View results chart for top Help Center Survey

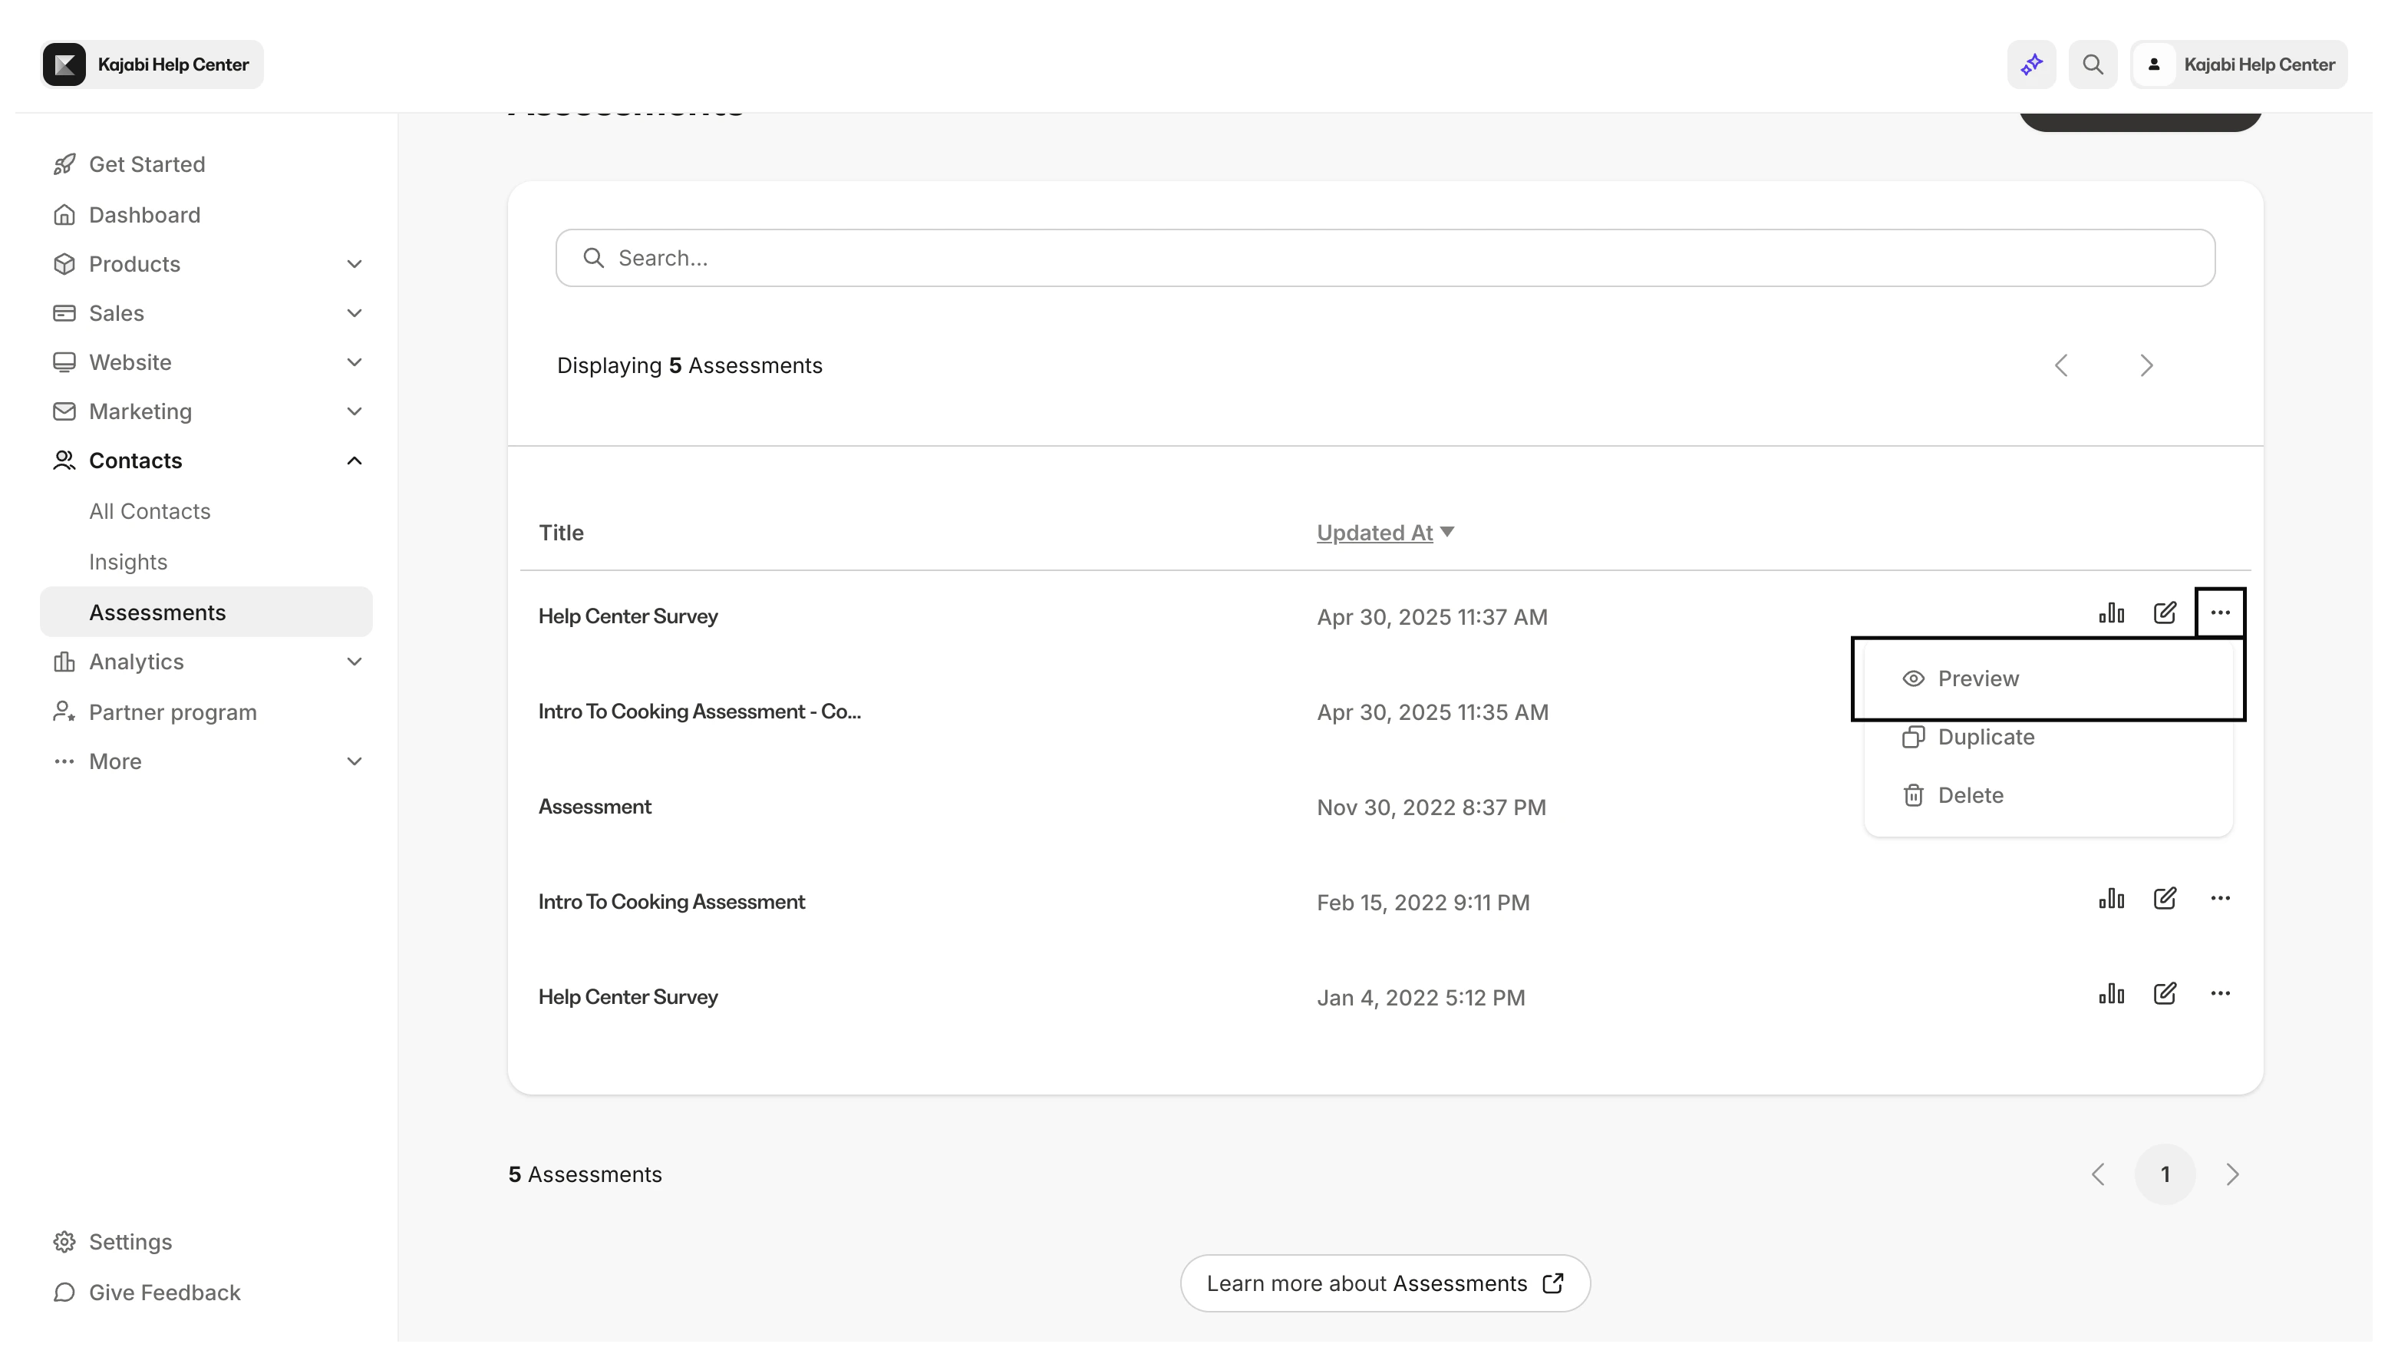coord(2111,612)
